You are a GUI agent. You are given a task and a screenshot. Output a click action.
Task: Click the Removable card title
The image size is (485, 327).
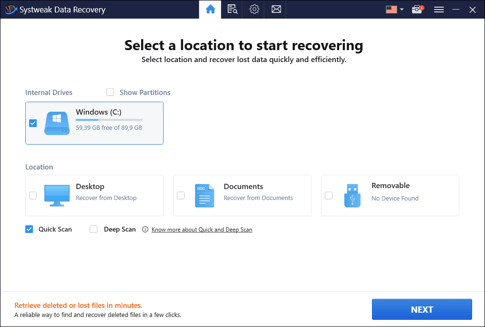pyautogui.click(x=391, y=186)
